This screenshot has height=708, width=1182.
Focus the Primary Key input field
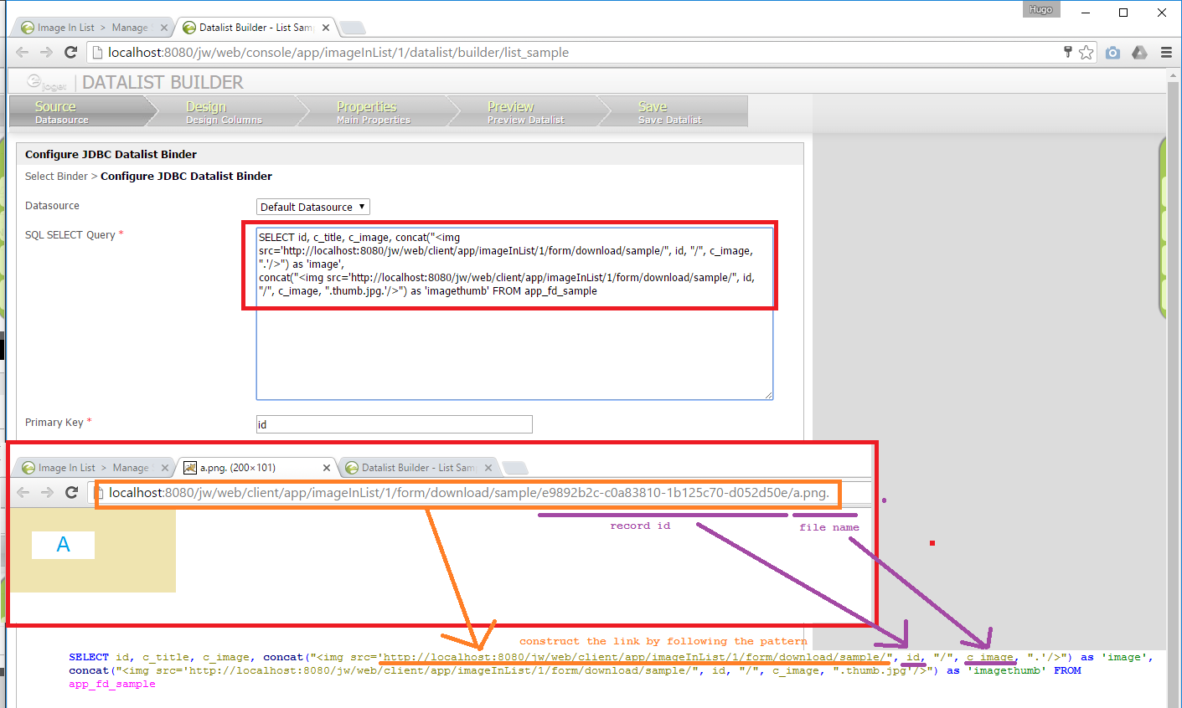tap(394, 424)
